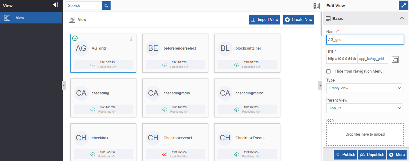409x161 pixels.
Task: Click the Create New button
Action: click(x=298, y=19)
